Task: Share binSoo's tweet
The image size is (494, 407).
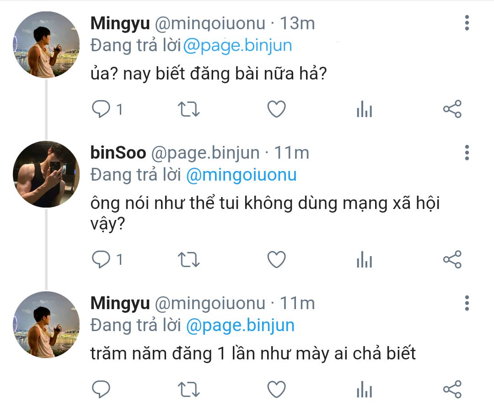Action: click(452, 260)
